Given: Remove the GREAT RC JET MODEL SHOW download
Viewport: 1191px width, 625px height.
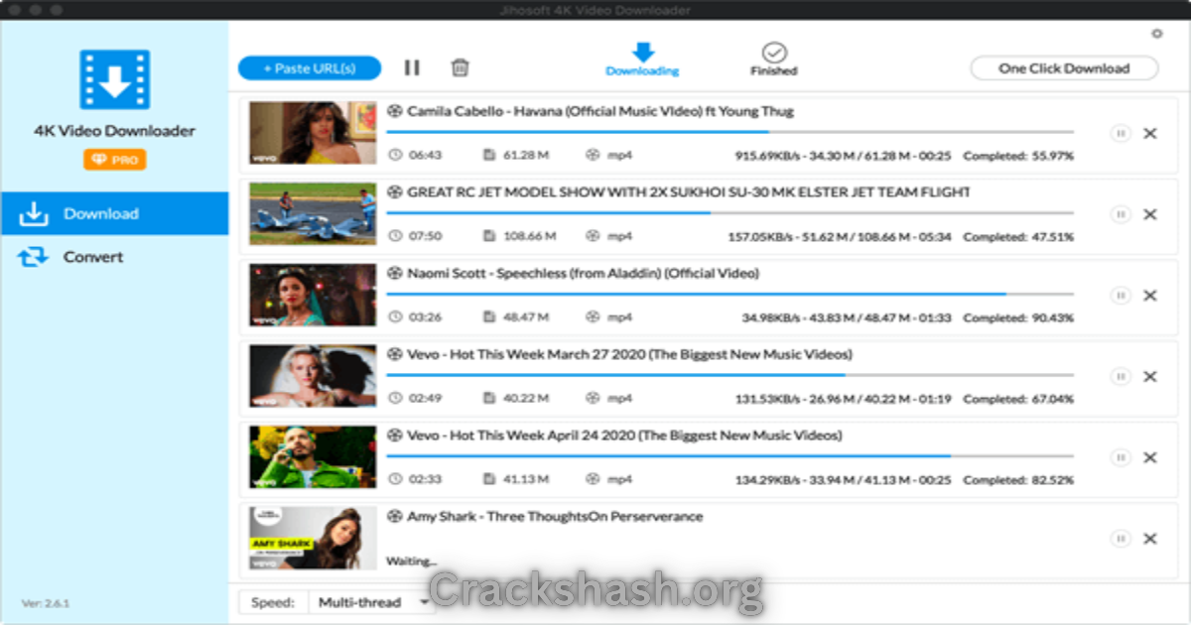Looking at the screenshot, I should (1150, 214).
